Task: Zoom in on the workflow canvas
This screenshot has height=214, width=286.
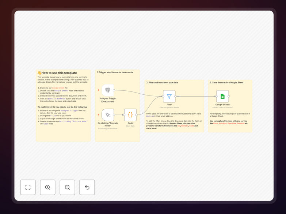Action: click(47, 187)
